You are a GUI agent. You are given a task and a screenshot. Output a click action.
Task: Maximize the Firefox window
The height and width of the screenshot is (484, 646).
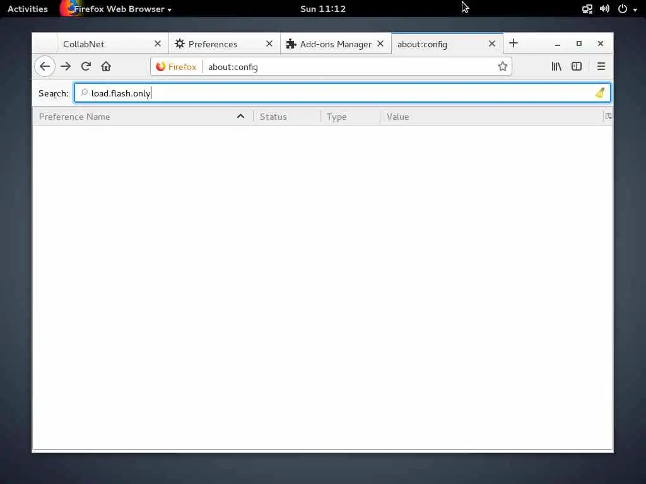coord(579,43)
